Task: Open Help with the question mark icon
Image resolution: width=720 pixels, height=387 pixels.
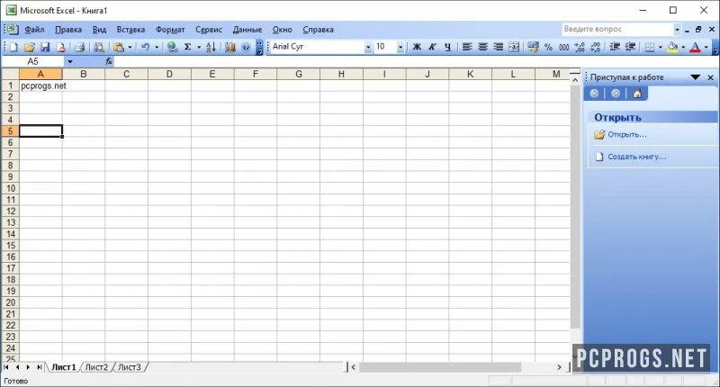Action: 246,47
